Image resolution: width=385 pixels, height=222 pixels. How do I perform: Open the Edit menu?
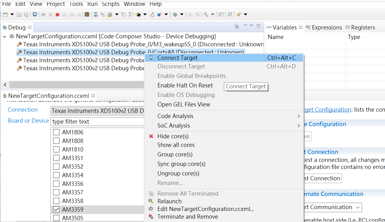[21, 4]
